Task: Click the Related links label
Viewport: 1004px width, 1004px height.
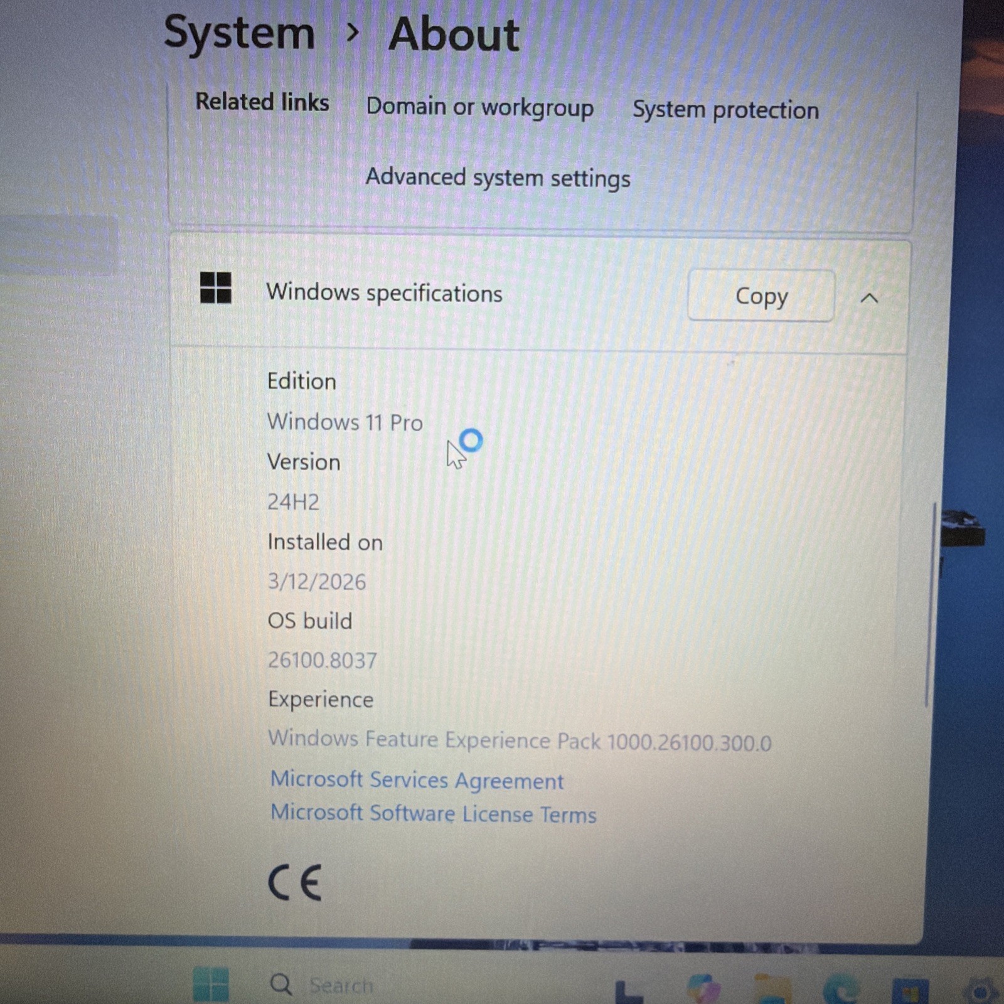Action: point(262,102)
